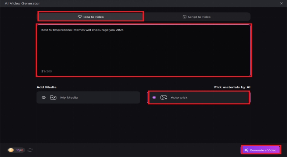Click inside the video idea text box
Image resolution: width=287 pixels, height=157 pixels.
[144, 52]
